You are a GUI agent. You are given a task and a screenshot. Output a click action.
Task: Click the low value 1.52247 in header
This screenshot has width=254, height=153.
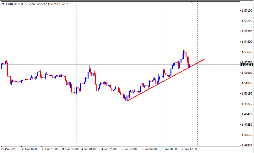pos(53,4)
